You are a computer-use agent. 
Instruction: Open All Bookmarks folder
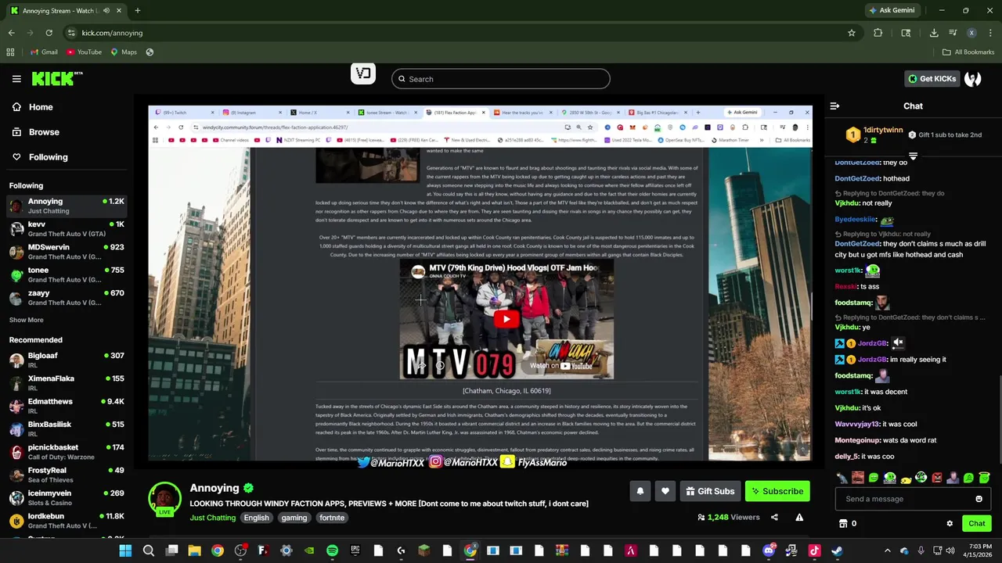[968, 52]
